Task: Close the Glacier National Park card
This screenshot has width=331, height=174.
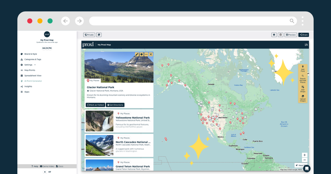Action: point(151,54)
